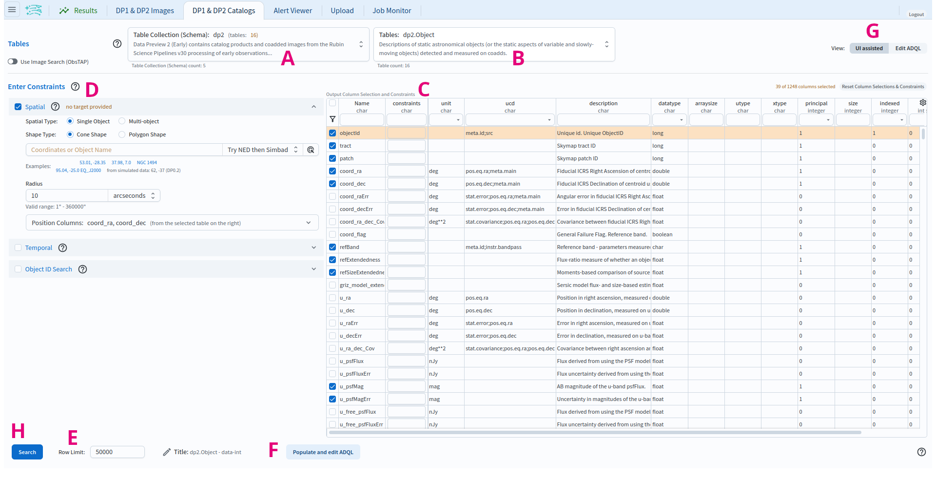Toggle Use Image Search (ObsTAP) switch
The width and height of the screenshot is (936, 497).
point(13,62)
